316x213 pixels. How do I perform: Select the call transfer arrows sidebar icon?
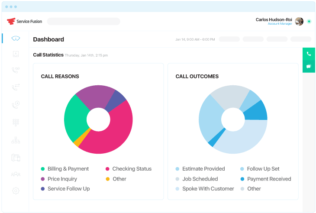pos(16,87)
